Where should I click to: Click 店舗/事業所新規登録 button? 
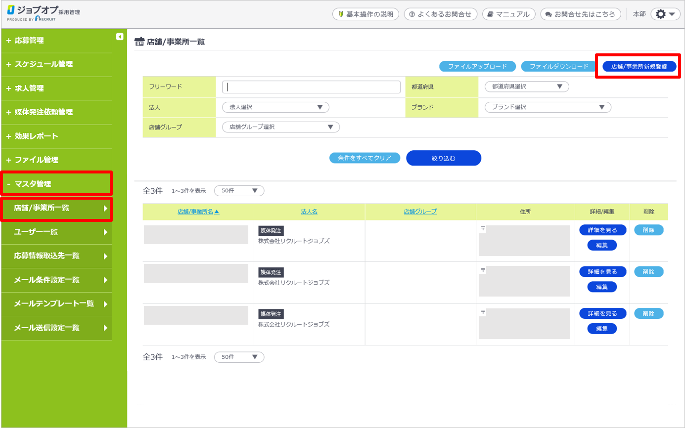pos(639,66)
